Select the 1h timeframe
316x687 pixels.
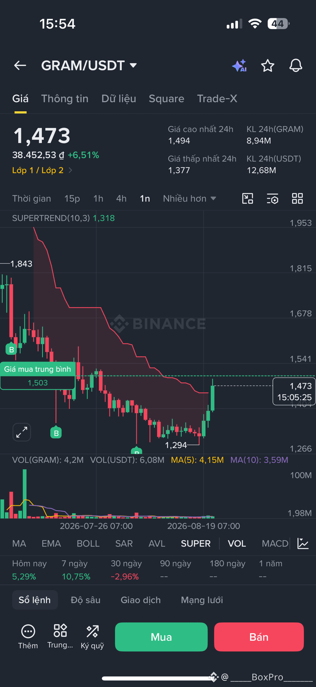pos(98,199)
